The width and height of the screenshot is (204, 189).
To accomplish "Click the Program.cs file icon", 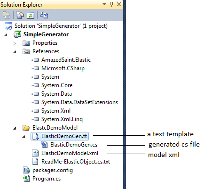I will tap(26, 179).
